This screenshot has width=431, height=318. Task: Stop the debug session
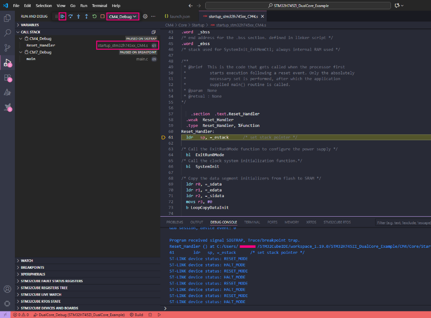102,16
